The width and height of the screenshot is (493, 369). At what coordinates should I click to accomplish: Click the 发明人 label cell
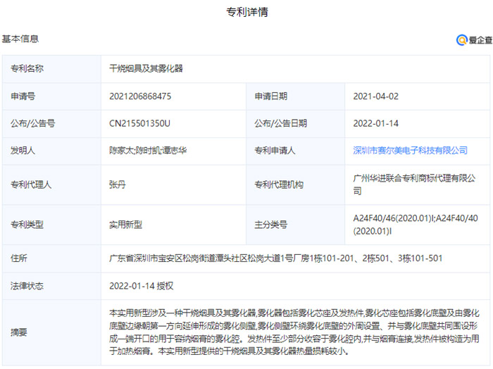23,151
